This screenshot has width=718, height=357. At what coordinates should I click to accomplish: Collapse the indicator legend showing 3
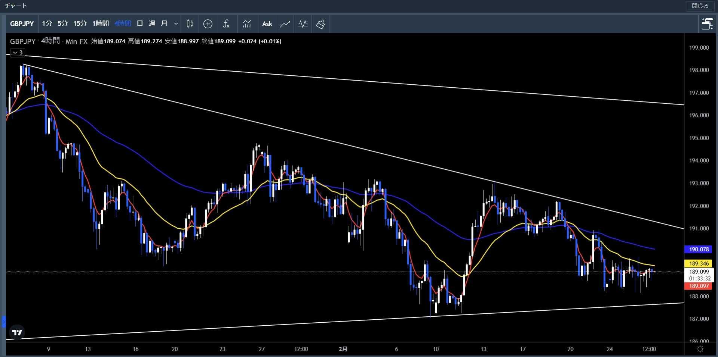pyautogui.click(x=18, y=52)
